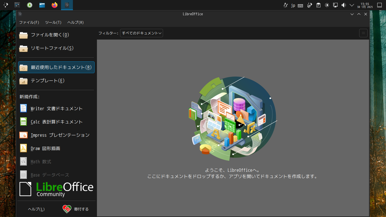Open the ツール(T) menu
The width and height of the screenshot is (386, 217).
[53, 22]
